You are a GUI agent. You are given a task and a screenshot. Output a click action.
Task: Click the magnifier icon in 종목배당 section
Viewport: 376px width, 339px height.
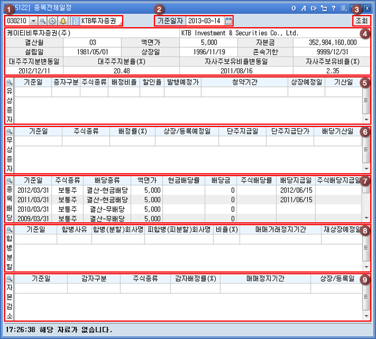(9, 181)
